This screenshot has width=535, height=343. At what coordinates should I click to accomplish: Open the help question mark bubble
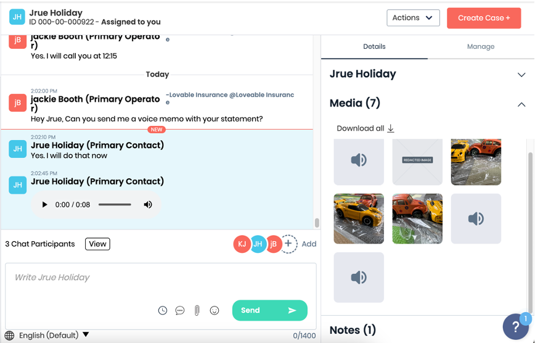[516, 327]
